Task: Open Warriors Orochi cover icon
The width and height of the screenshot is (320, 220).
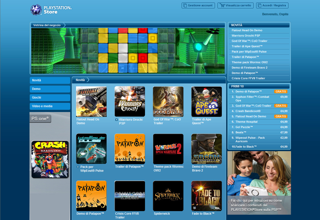Action: point(130,102)
